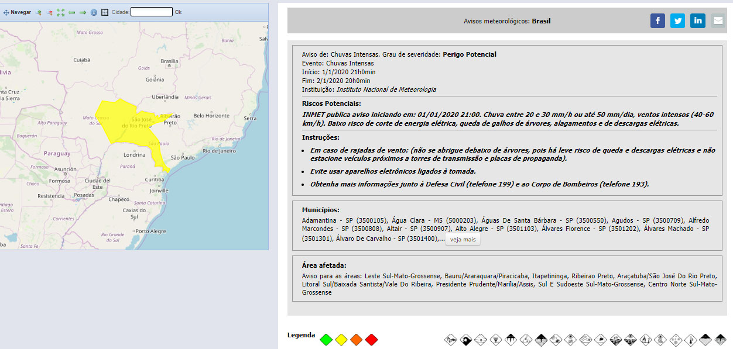Go to next map view arrow
The height and width of the screenshot is (349, 733).
point(83,12)
